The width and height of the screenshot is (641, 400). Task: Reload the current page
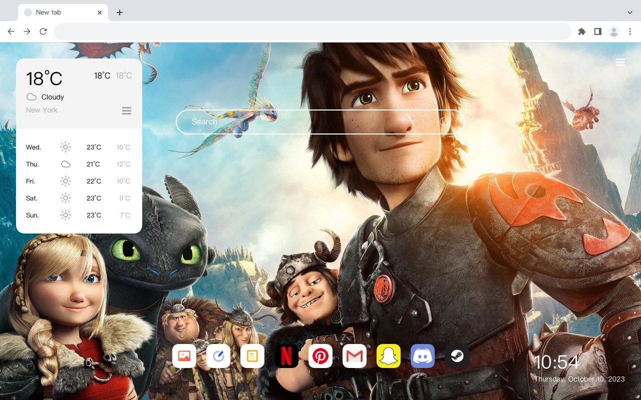pos(43,31)
